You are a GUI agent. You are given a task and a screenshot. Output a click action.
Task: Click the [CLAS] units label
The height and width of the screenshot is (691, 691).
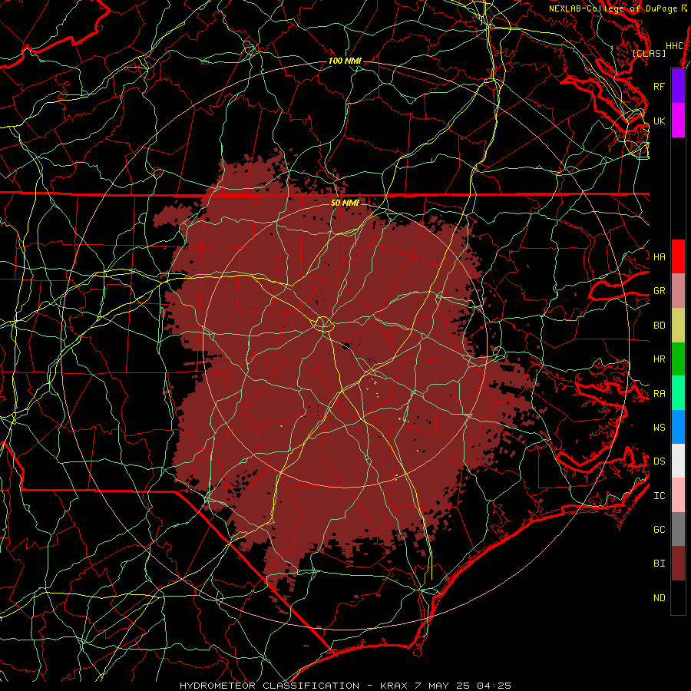649,53
